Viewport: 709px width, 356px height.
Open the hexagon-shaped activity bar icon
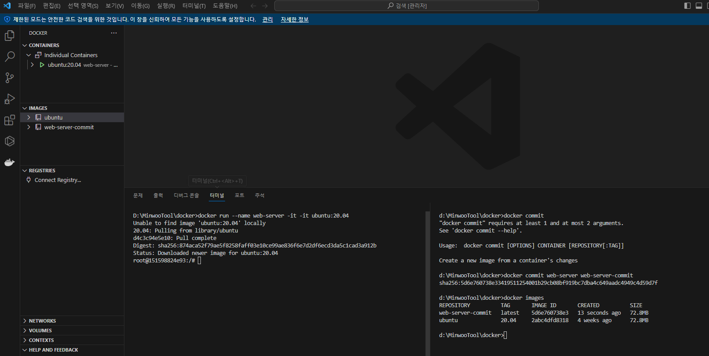click(x=10, y=141)
